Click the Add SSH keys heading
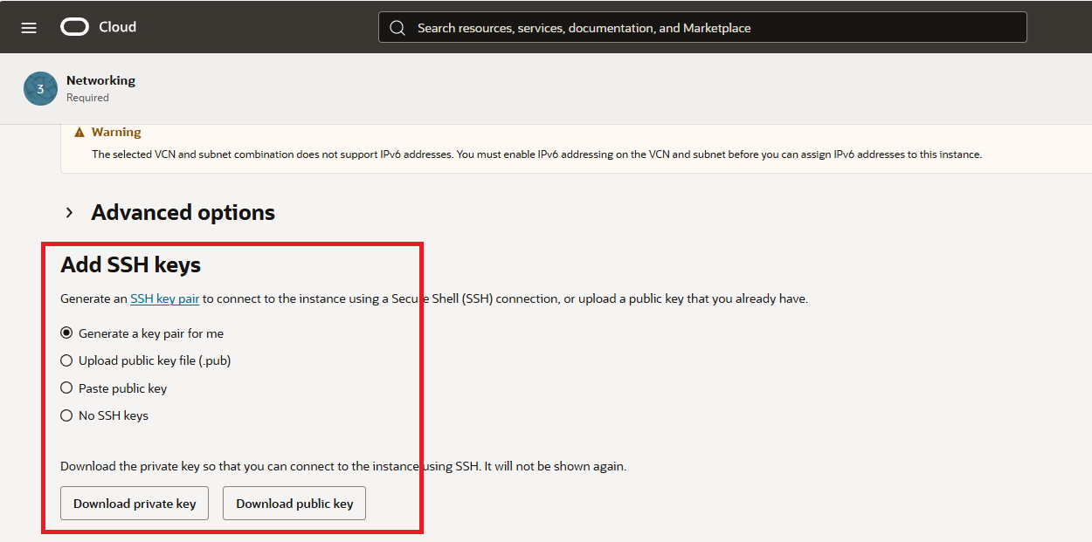Screen dimensions: 1092x542 (130, 264)
